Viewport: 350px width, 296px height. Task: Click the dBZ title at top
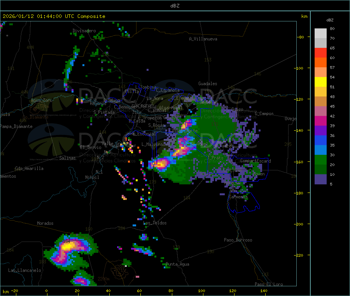click(175, 6)
